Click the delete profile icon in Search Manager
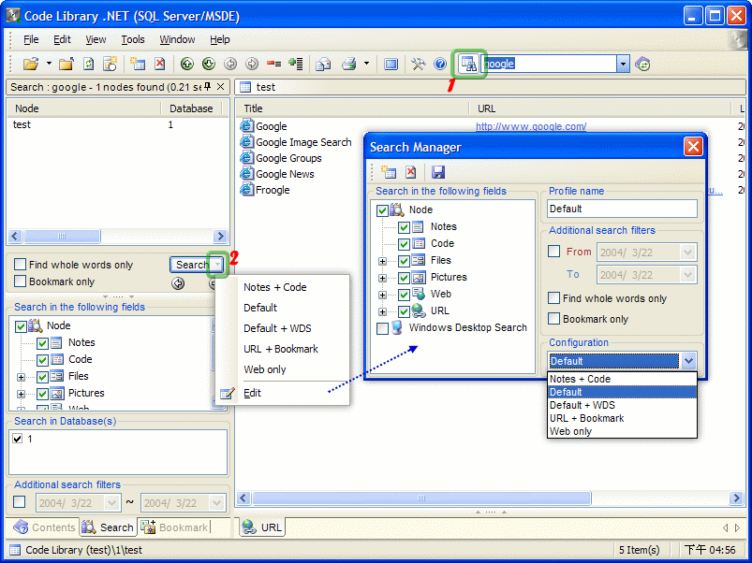 coord(411,172)
